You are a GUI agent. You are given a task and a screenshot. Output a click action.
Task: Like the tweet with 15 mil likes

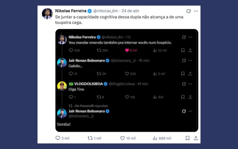click(x=123, y=138)
